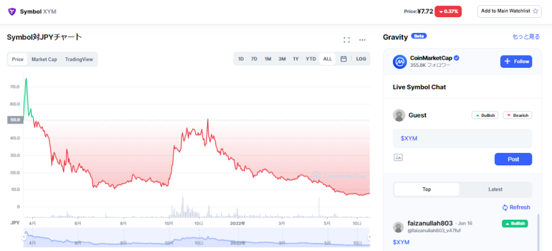Switch to the Market Cap tab
The width and height of the screenshot is (552, 251).
point(44,59)
